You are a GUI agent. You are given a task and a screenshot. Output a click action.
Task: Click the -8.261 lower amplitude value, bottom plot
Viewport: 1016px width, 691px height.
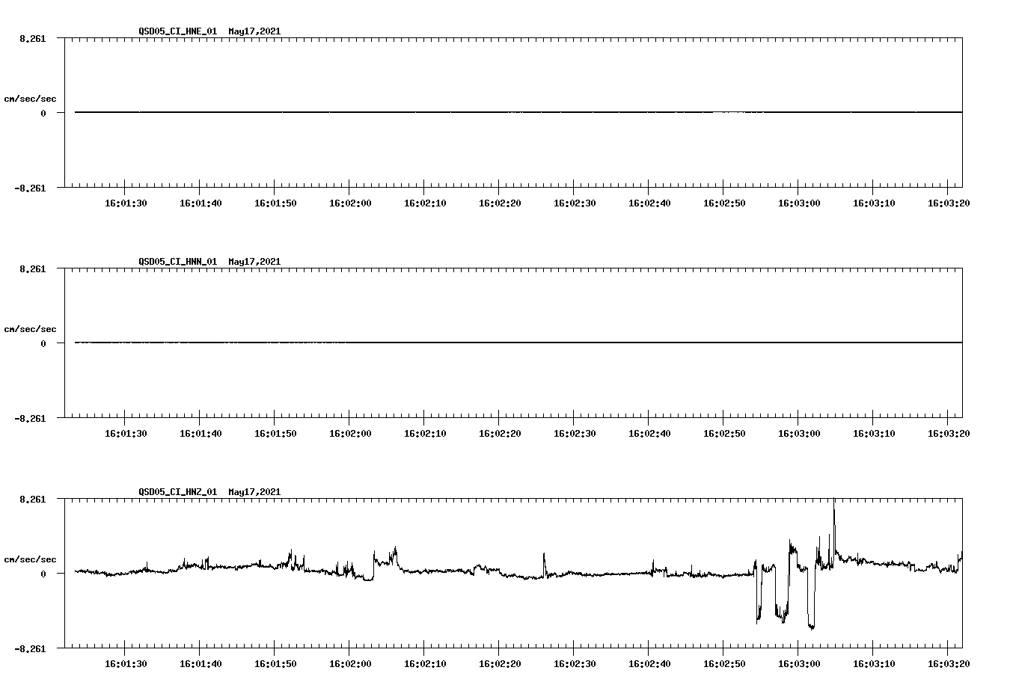[x=28, y=648]
